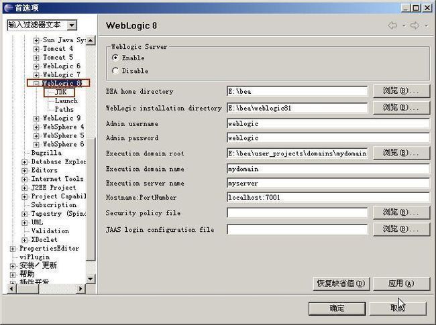
Task: Click the BEA home directory field
Action: point(297,91)
